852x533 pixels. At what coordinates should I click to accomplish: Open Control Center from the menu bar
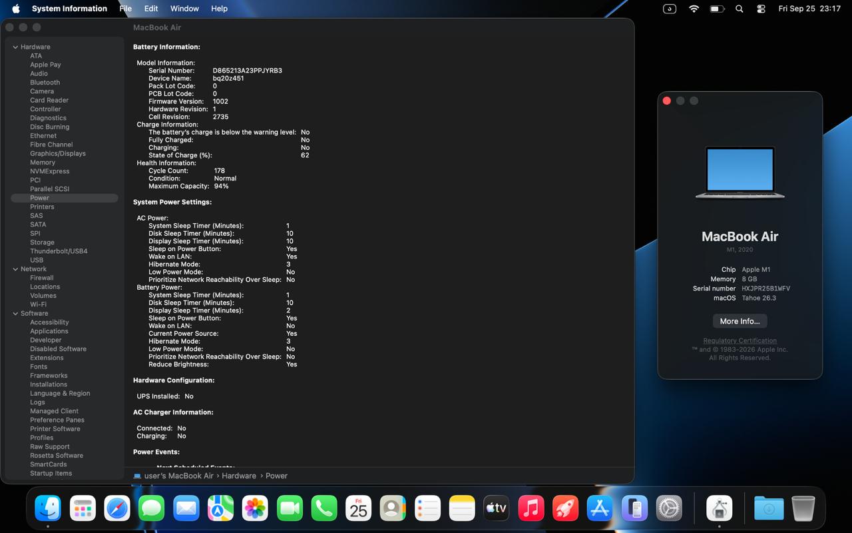[761, 9]
